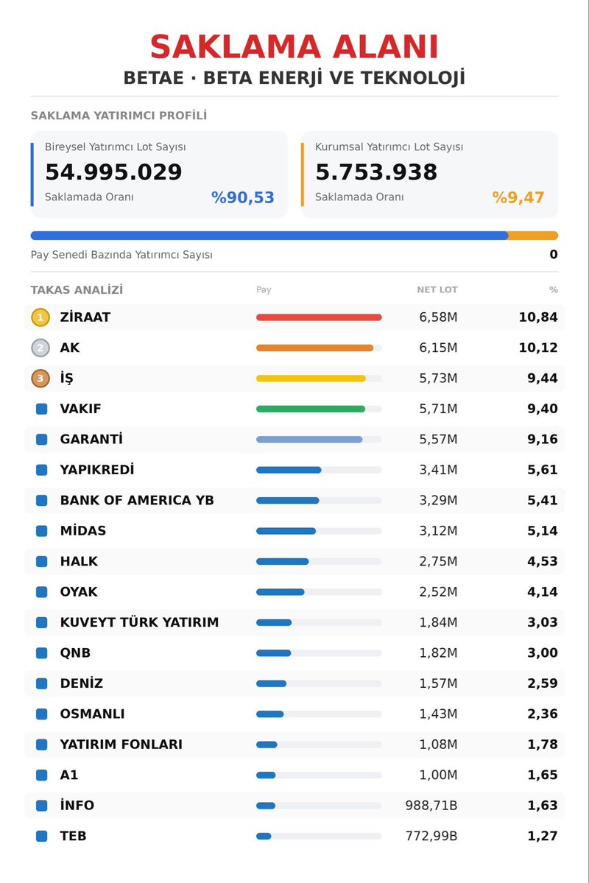This screenshot has height=883, width=589.
Task: Click the 5,14 percentage for MİDAS
Action: [543, 530]
